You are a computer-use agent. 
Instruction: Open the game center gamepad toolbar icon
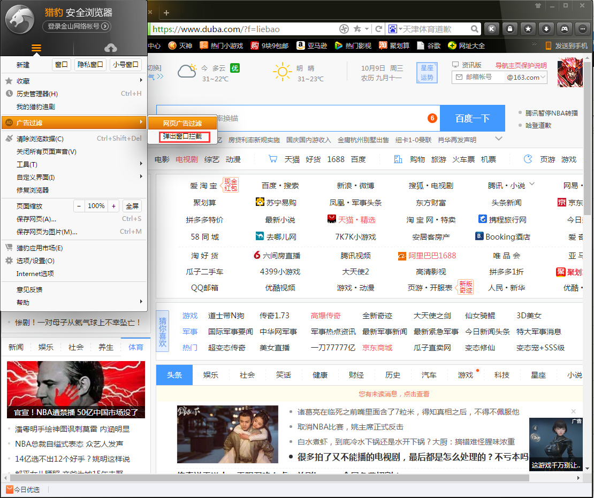tap(564, 29)
